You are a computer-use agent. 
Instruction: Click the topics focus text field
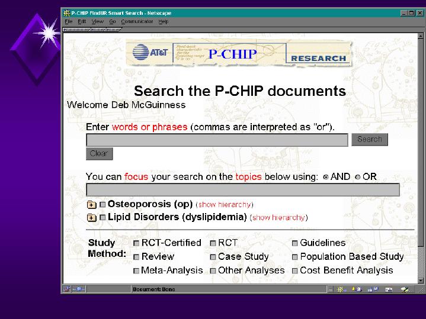point(242,189)
